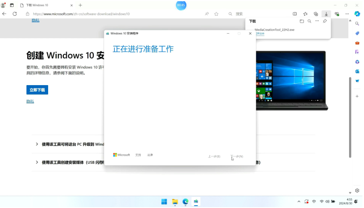364x208 pixels.
Task: Open the Copilot sidebar icon
Action: click(357, 14)
